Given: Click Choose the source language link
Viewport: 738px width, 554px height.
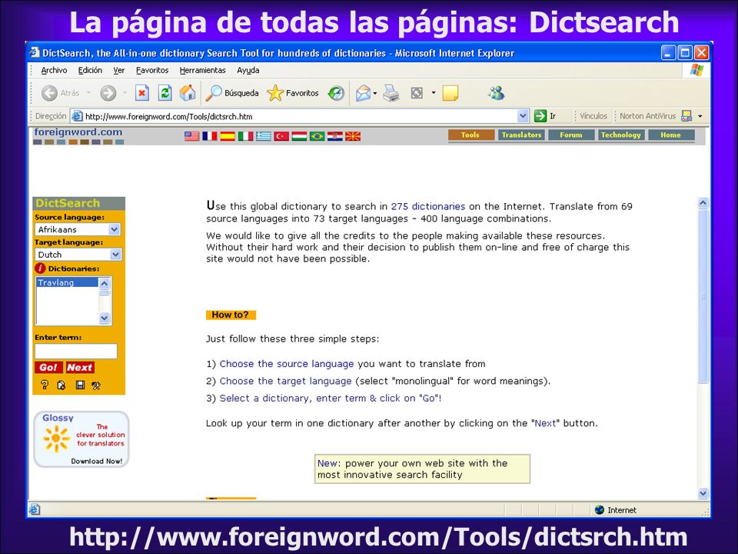Looking at the screenshot, I should point(287,364).
